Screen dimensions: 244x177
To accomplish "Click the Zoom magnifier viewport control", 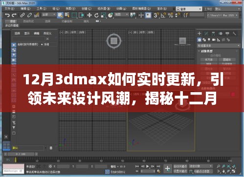I will pyautogui.click(x=218, y=166).
